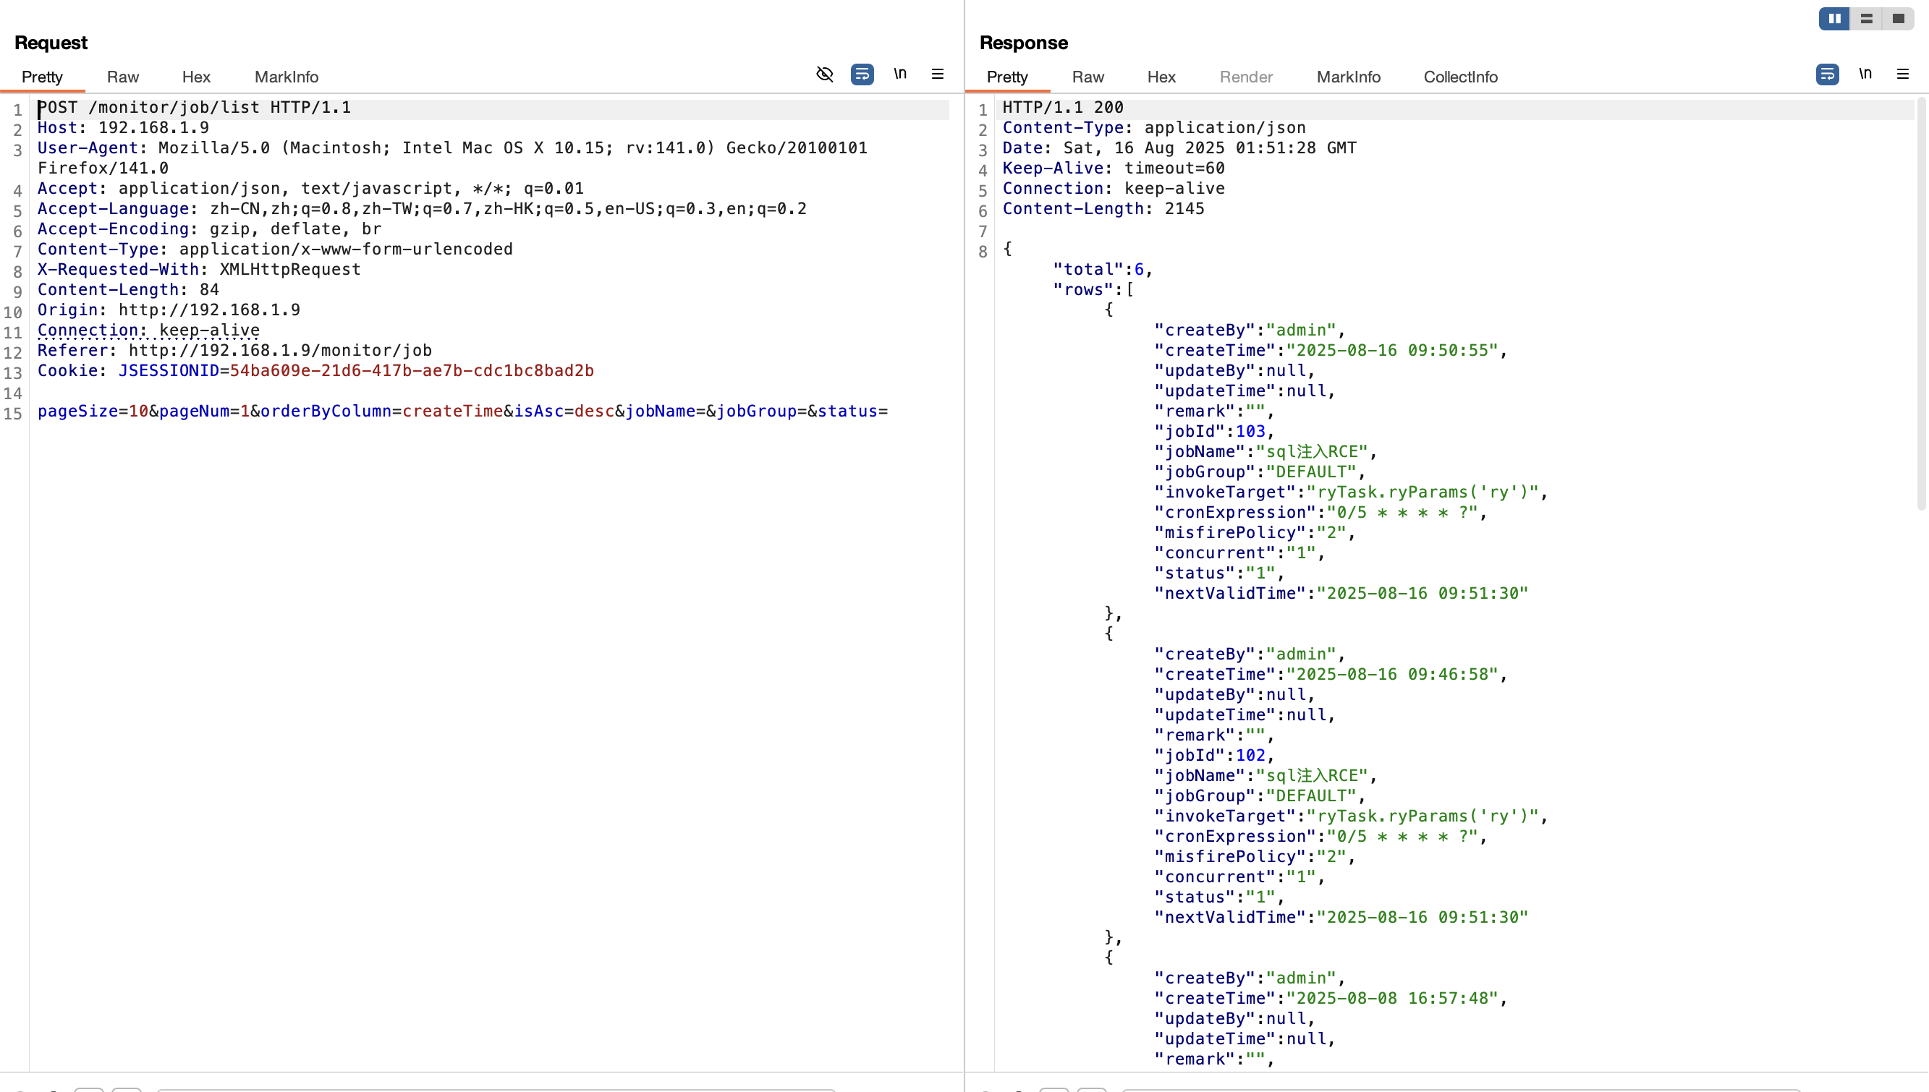Click line number 8 in Response gutter

tap(983, 251)
